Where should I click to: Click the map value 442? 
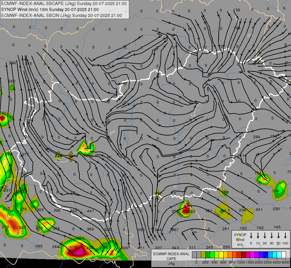pyautogui.click(x=73, y=211)
